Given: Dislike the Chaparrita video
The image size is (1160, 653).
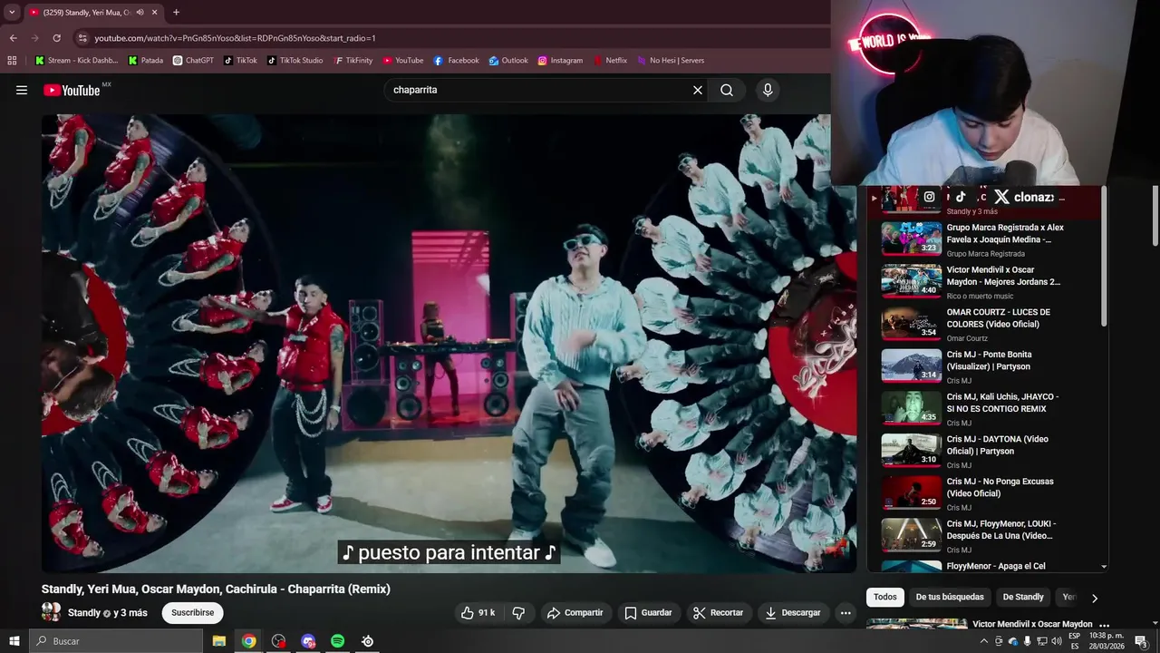Looking at the screenshot, I should pos(518,613).
